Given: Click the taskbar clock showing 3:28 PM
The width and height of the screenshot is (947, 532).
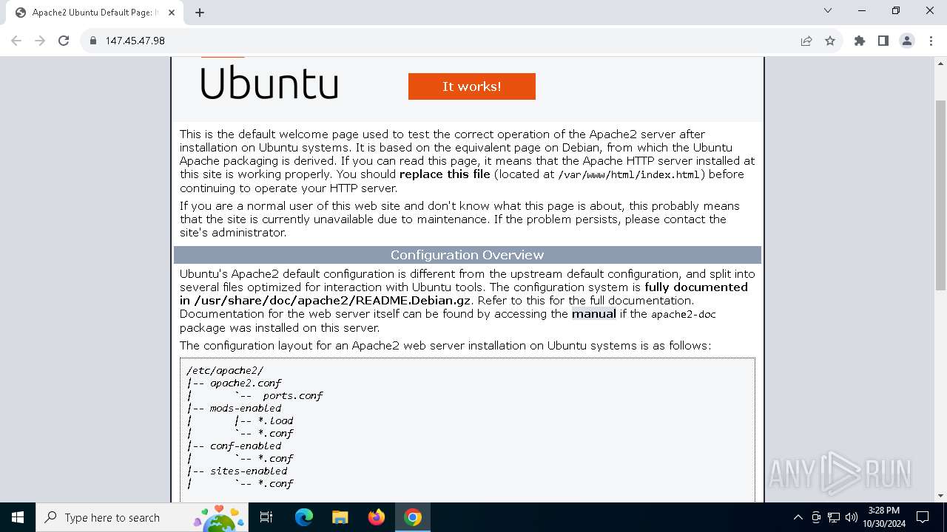Looking at the screenshot, I should click(x=884, y=517).
